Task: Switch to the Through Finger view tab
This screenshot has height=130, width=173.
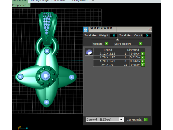Action: point(40,1)
